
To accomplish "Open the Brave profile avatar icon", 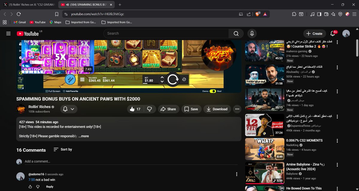I will (x=347, y=14).
